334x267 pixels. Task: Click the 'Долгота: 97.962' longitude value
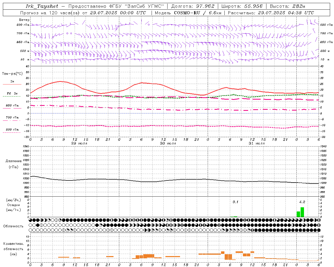193,6
